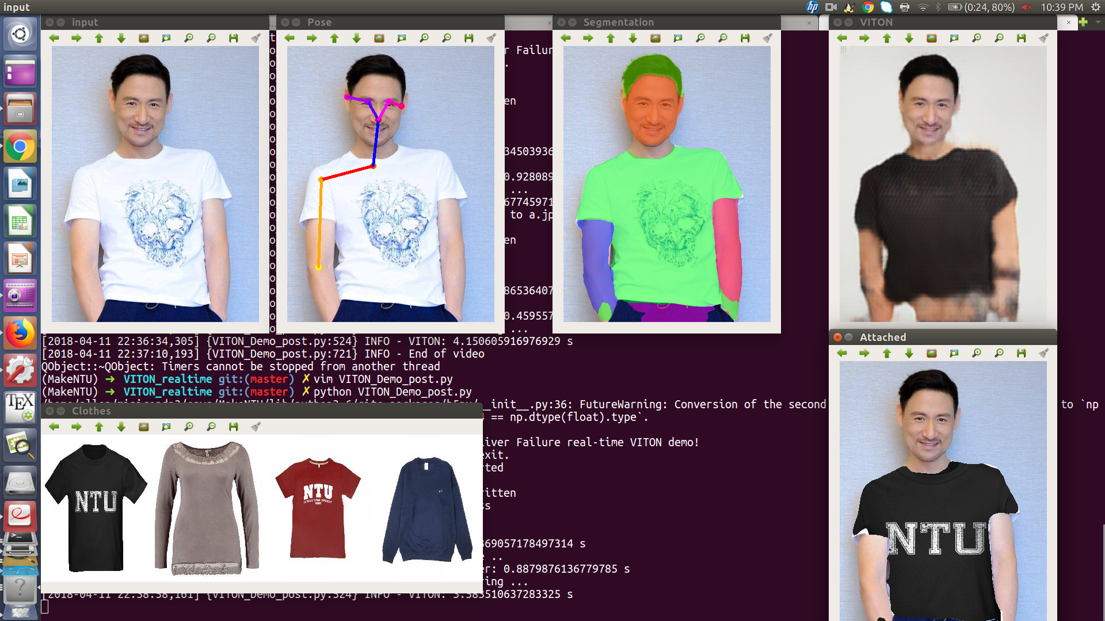Pan up in the input window
Image resolution: width=1105 pixels, height=621 pixels.
pos(99,38)
